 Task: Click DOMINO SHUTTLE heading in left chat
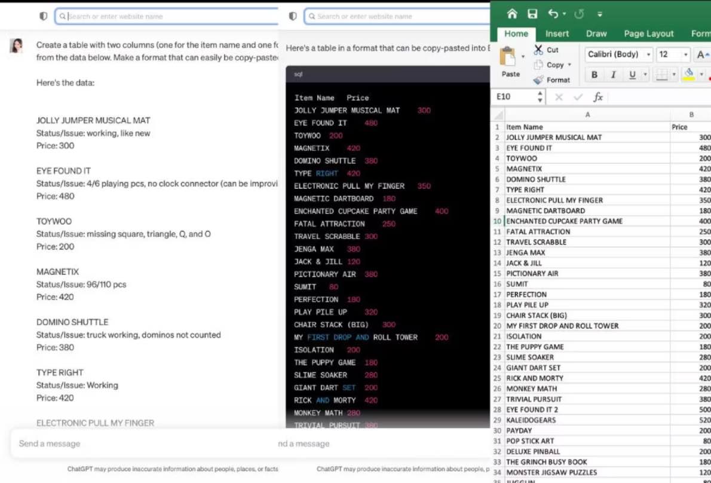click(x=72, y=322)
